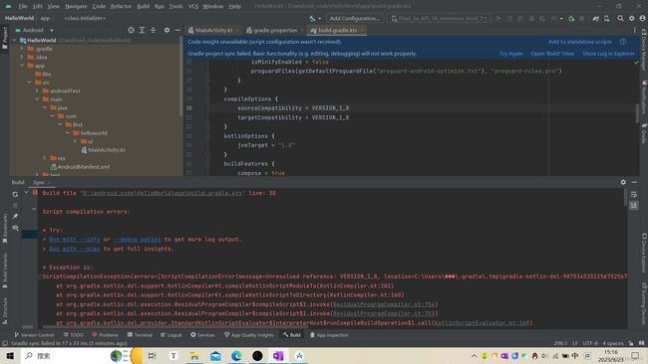The image size is (648, 364).
Task: Click the Search Everywhere magnifier icon
Action: (x=620, y=19)
